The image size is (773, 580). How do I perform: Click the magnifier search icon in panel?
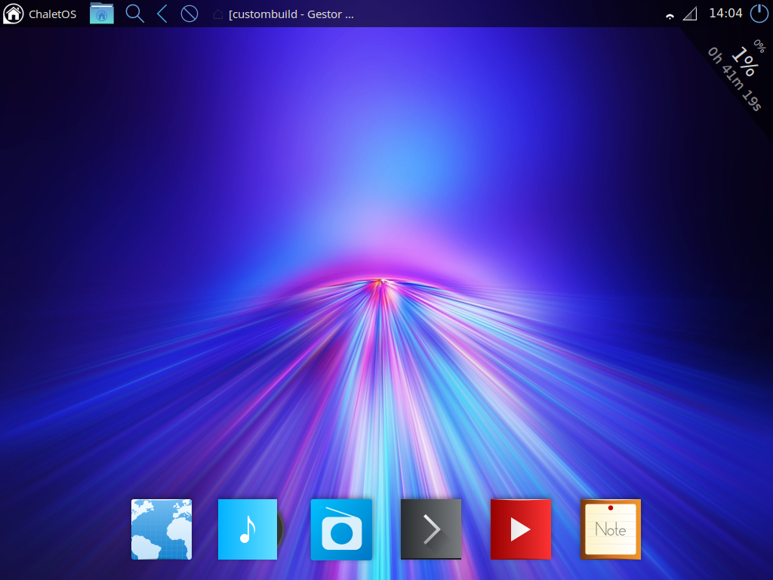[x=134, y=14]
